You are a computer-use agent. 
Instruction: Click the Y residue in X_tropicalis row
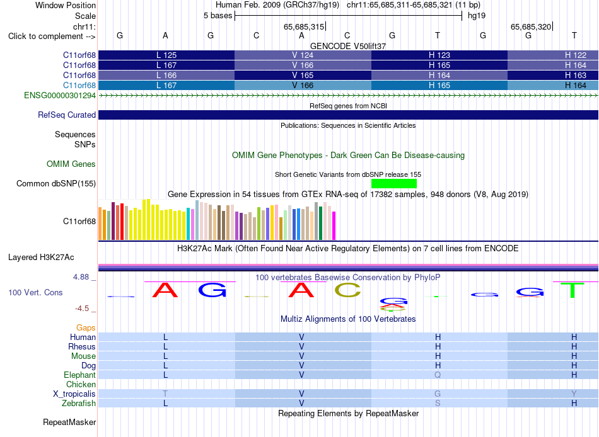pos(574,394)
